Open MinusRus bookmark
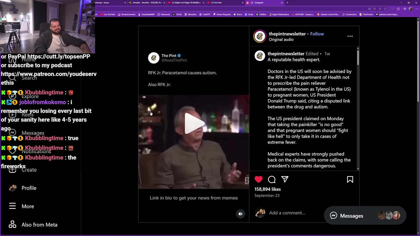 tap(191, 14)
